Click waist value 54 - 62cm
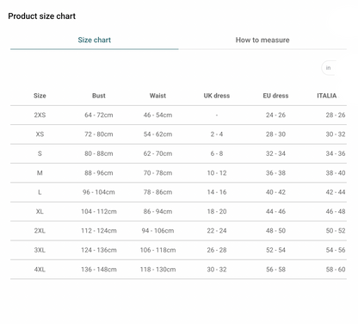This screenshot has height=324, width=358. click(157, 134)
